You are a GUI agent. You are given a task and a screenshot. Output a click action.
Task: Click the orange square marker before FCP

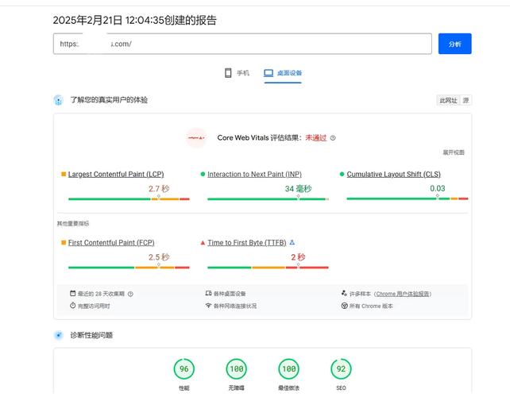point(64,242)
